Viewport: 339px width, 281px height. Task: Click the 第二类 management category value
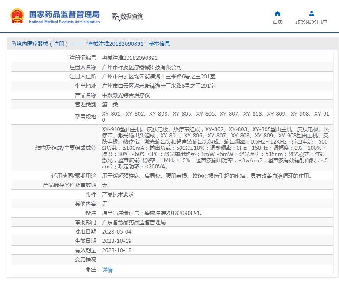pyautogui.click(x=110, y=104)
